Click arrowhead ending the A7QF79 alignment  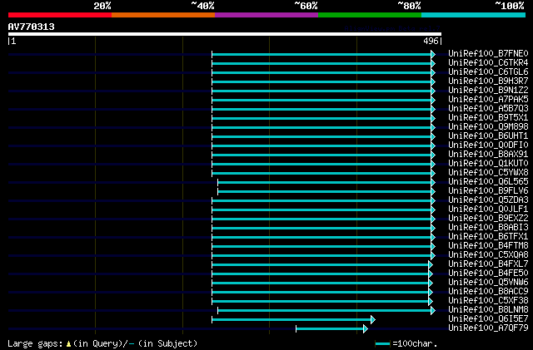point(366,329)
